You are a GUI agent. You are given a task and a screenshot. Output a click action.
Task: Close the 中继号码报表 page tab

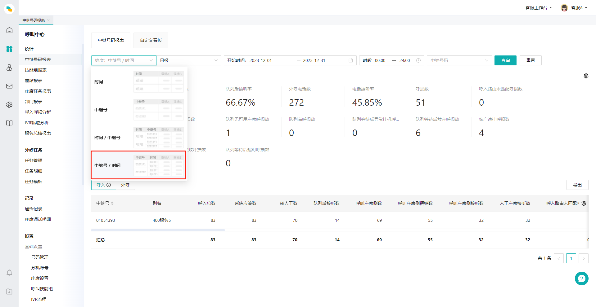click(48, 20)
